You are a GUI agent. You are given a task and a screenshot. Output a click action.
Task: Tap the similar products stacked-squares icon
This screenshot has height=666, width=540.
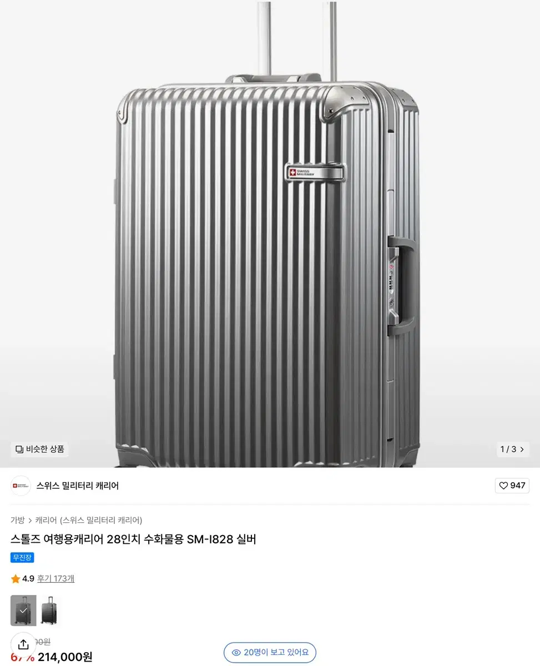(19, 449)
